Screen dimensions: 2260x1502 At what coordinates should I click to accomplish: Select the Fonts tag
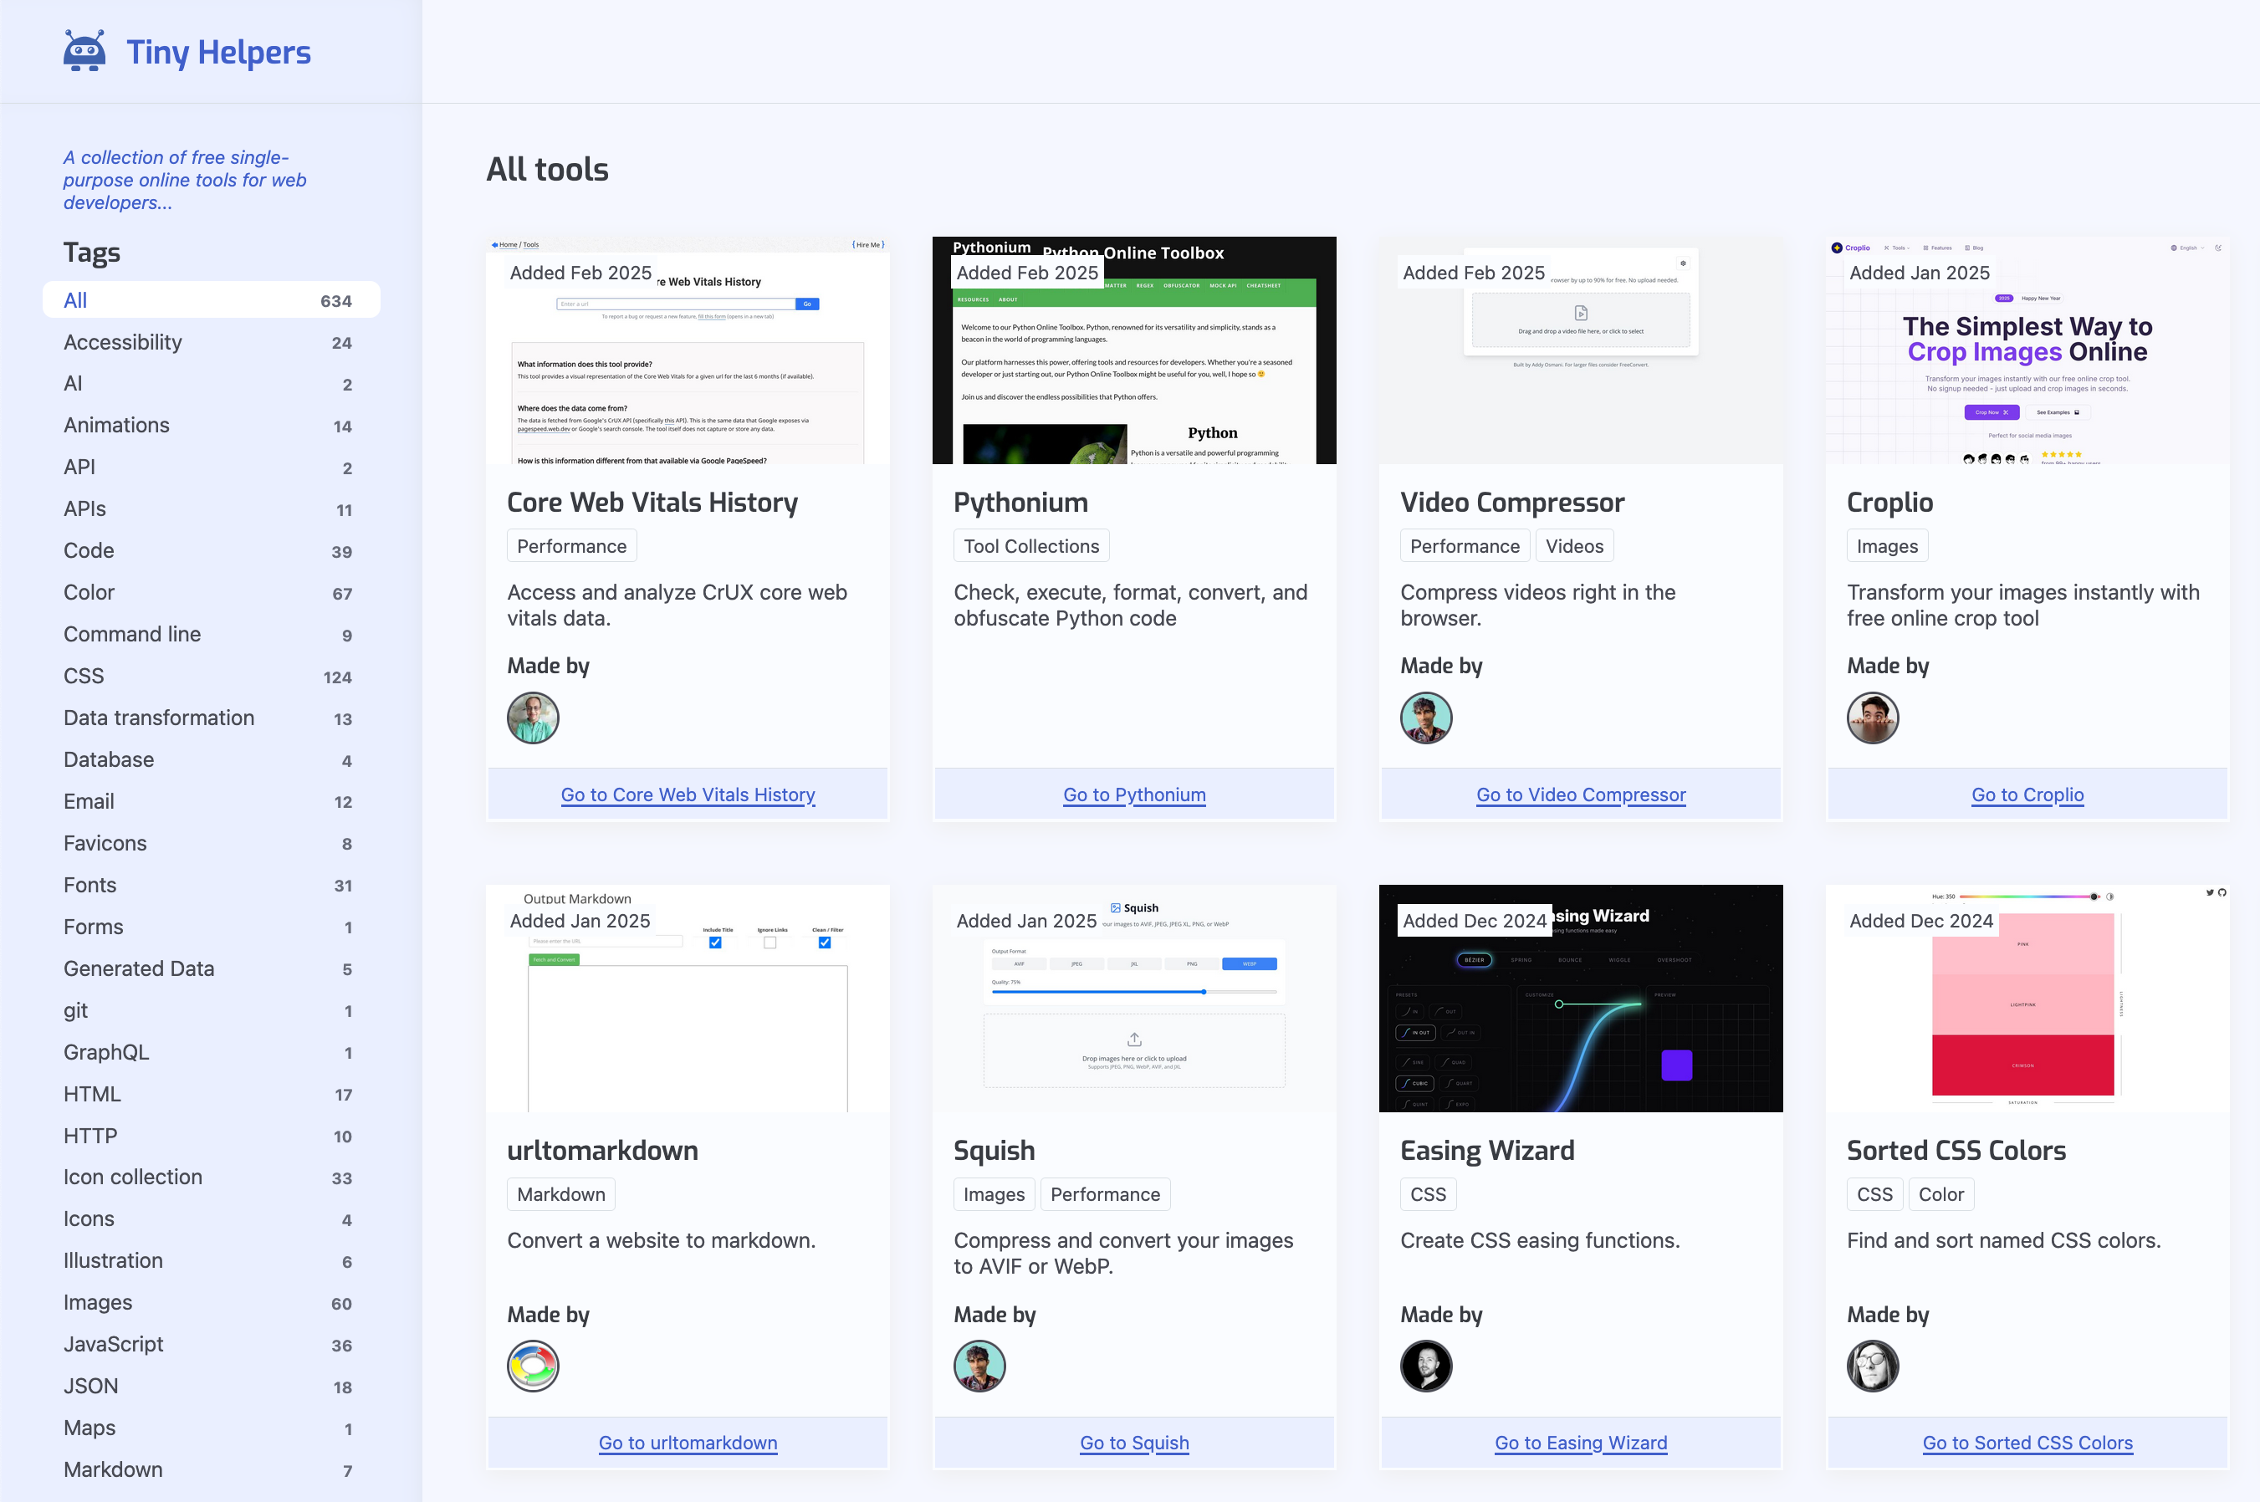[x=211, y=885]
